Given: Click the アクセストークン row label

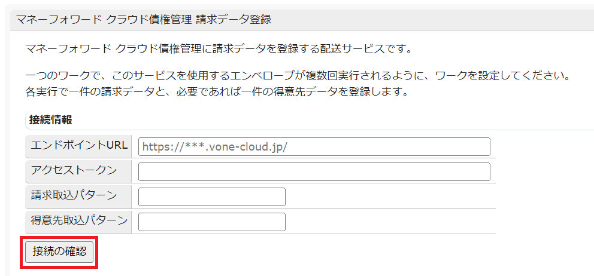Looking at the screenshot, I should (x=74, y=171).
